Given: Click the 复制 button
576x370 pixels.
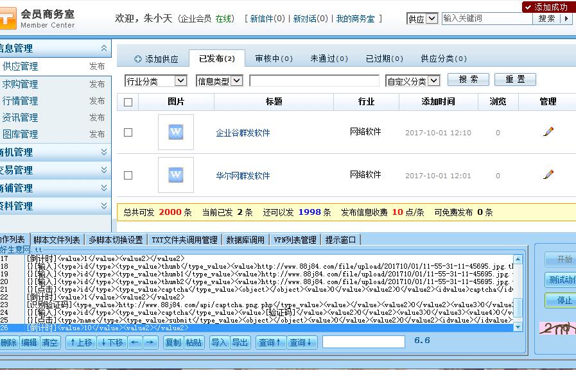Looking at the screenshot, I should (x=173, y=342).
